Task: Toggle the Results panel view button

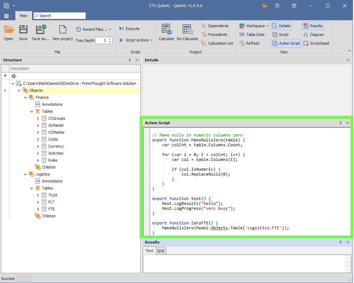Action: point(312,26)
